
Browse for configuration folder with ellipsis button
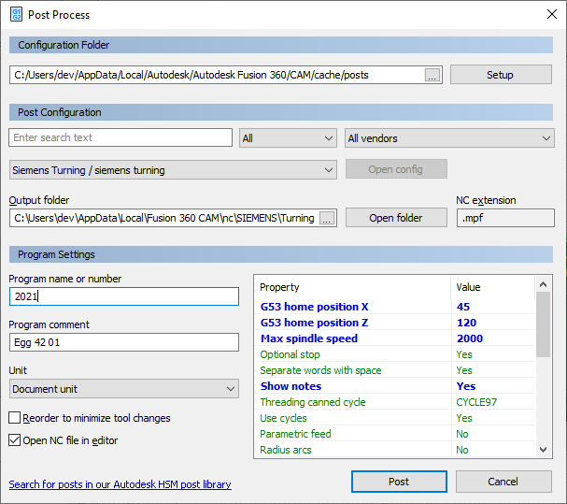tap(432, 75)
